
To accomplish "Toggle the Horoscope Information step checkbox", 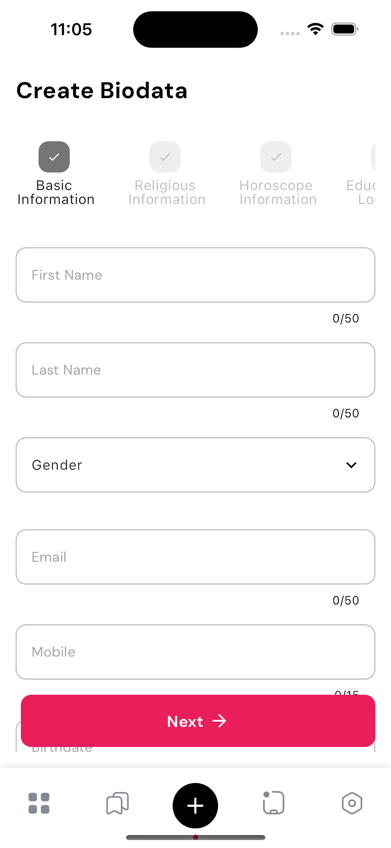I will [276, 157].
